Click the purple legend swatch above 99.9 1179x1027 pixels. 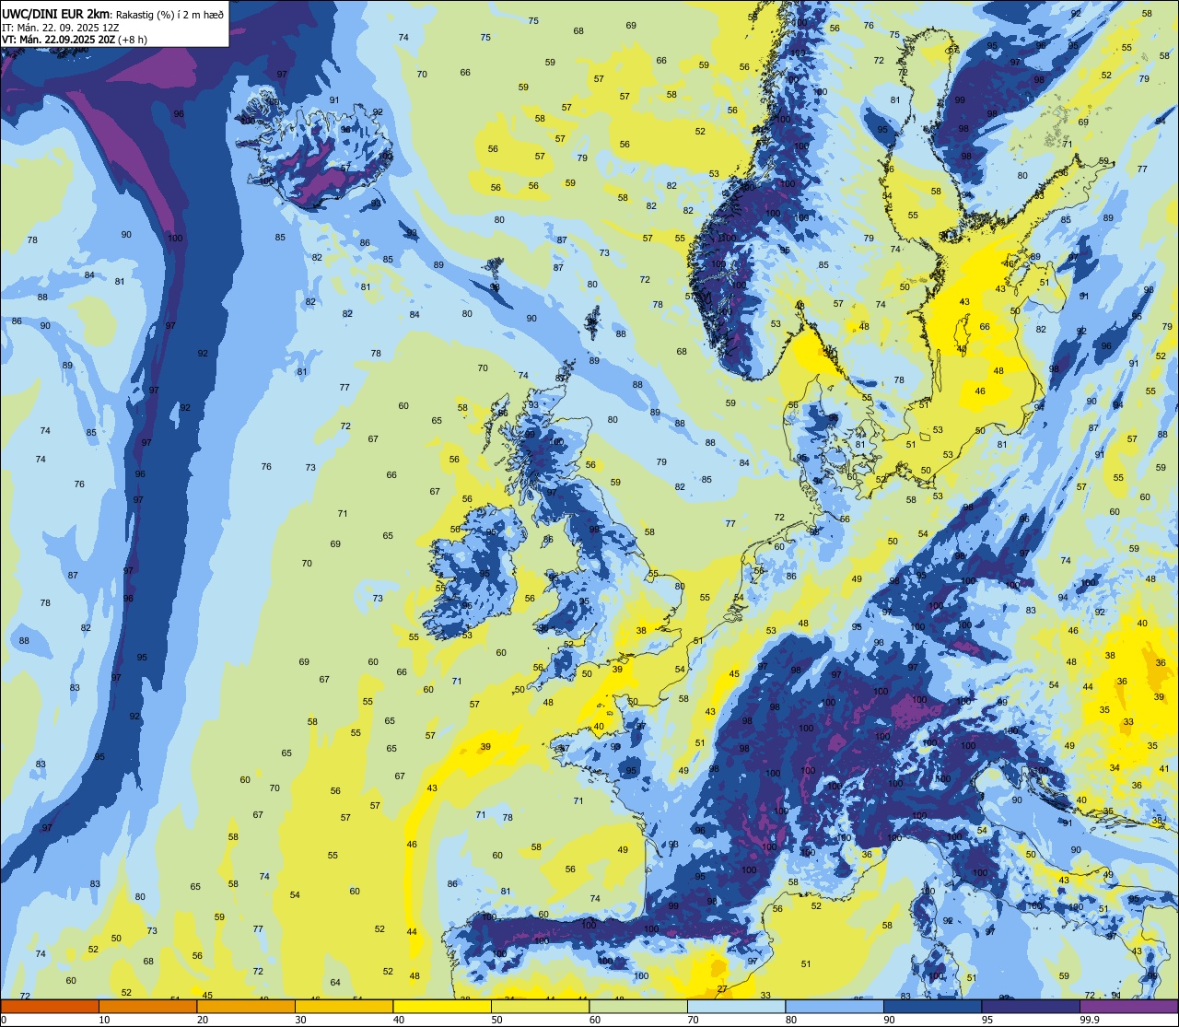pos(1128,1006)
